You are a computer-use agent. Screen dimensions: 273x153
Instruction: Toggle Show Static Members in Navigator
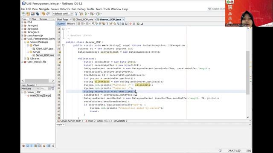tap(32, 146)
